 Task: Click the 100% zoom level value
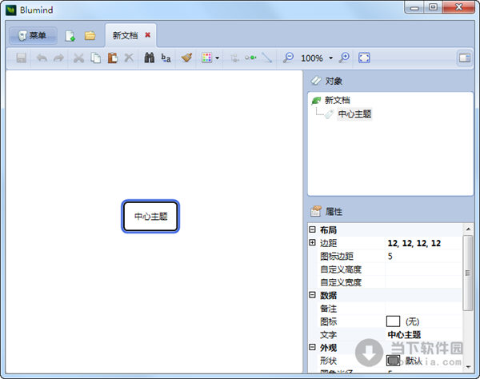coord(312,58)
